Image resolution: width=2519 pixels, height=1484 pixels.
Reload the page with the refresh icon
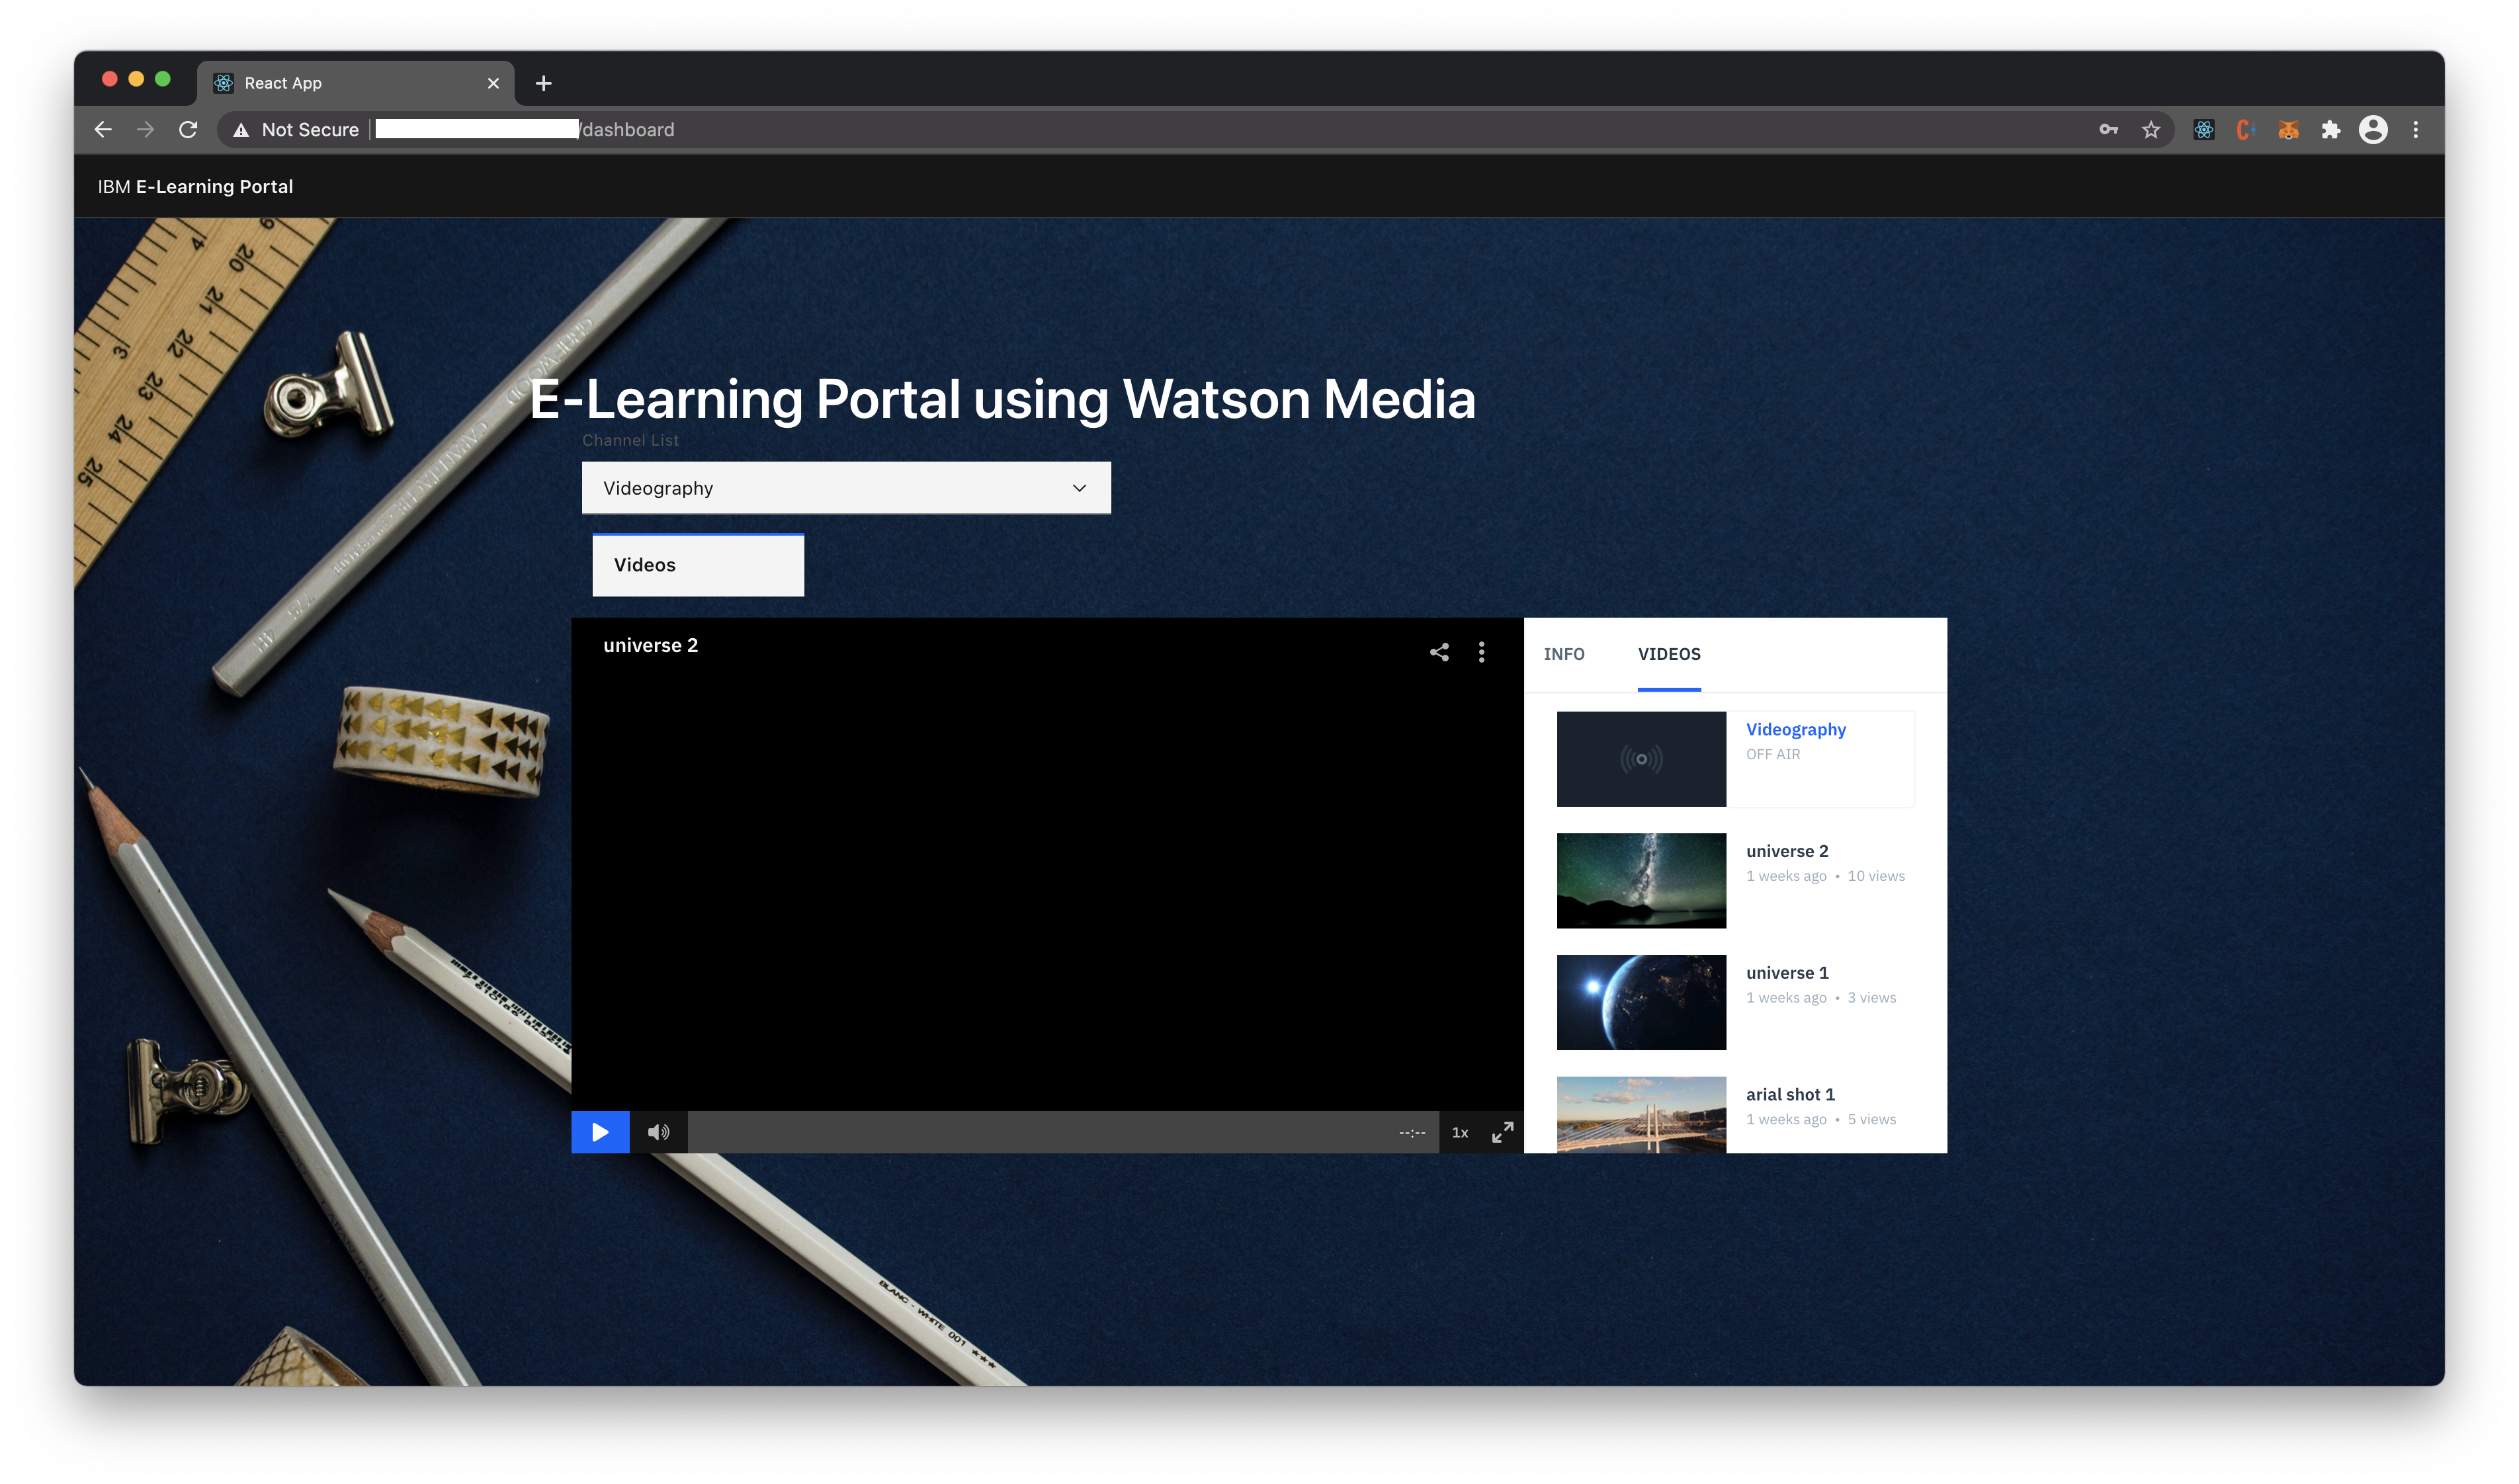188,130
